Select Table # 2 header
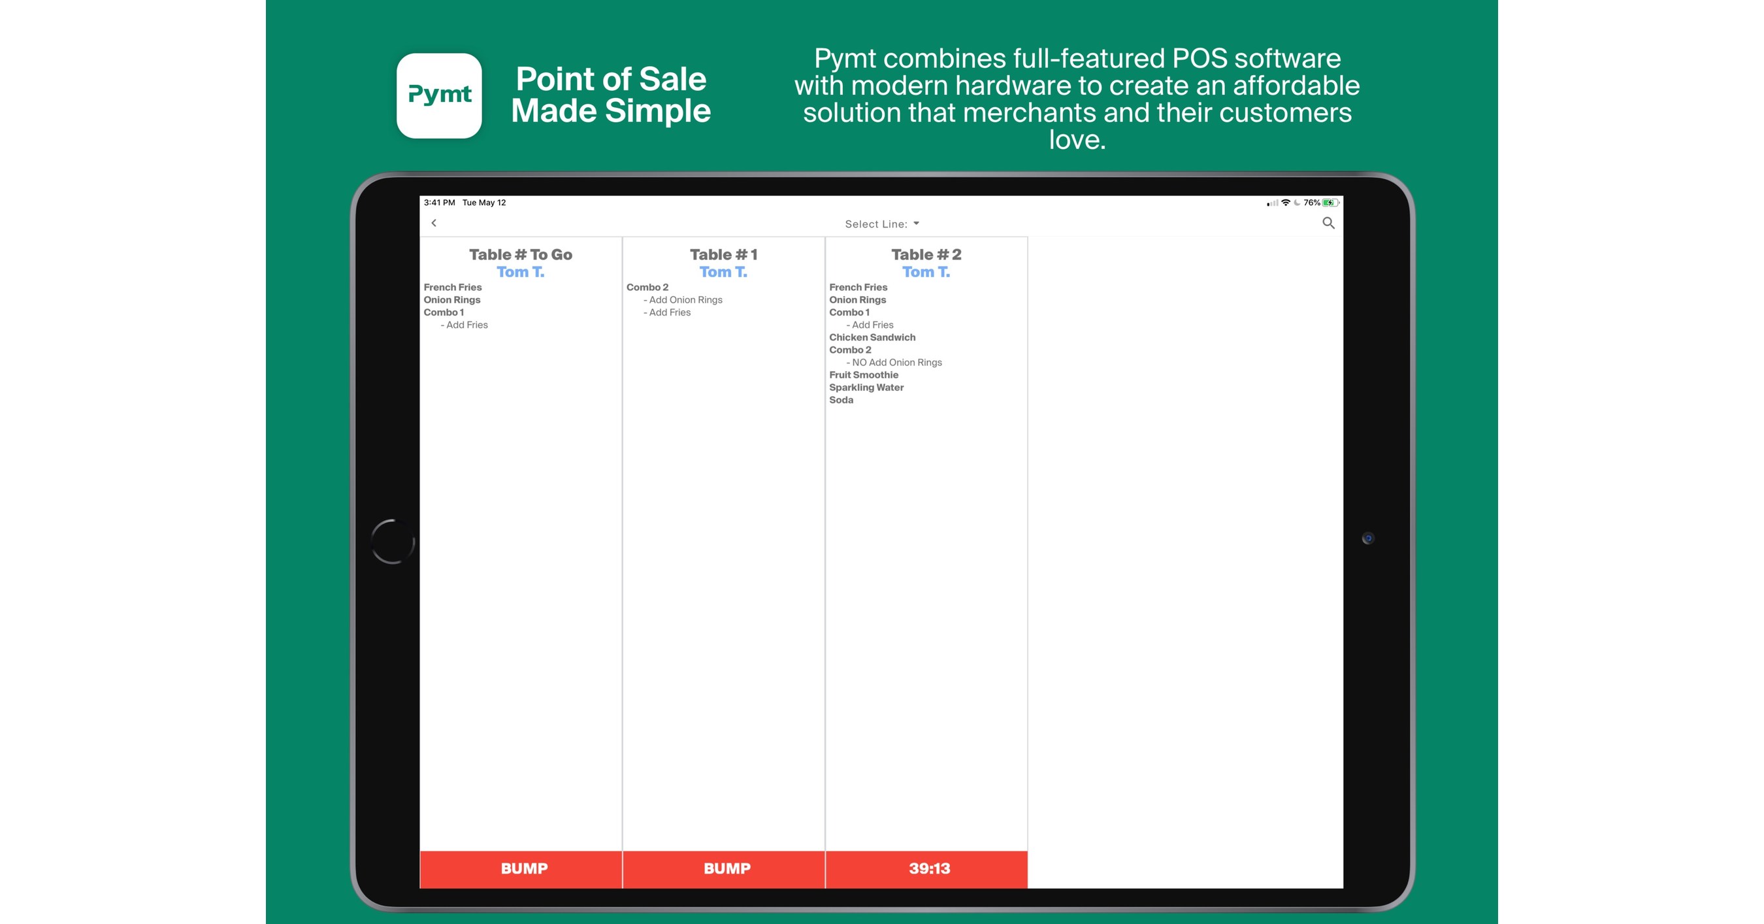1764x924 pixels. coord(926,255)
